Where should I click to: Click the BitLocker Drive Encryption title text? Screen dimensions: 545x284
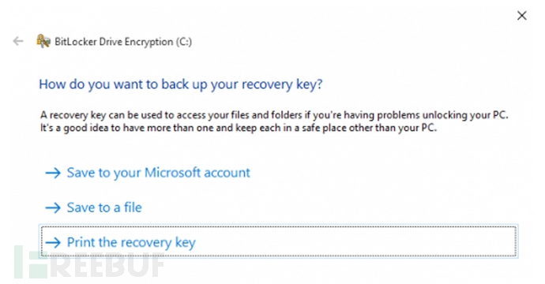pos(114,42)
